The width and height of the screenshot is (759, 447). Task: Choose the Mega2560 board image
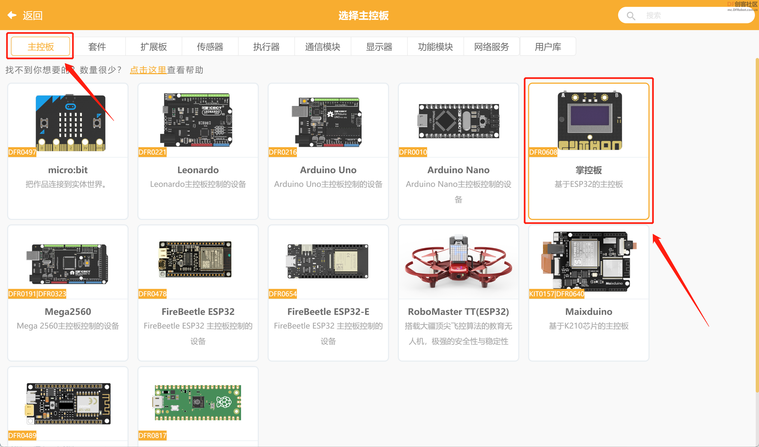click(67, 264)
